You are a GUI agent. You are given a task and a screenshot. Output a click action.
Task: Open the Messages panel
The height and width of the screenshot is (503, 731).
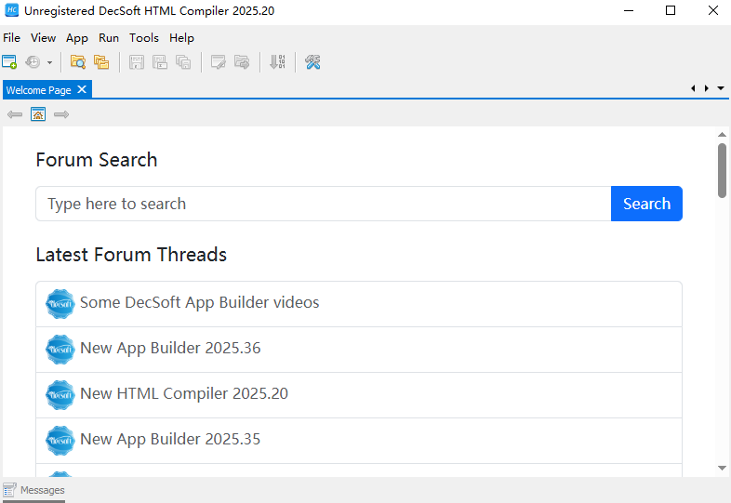[x=33, y=490]
